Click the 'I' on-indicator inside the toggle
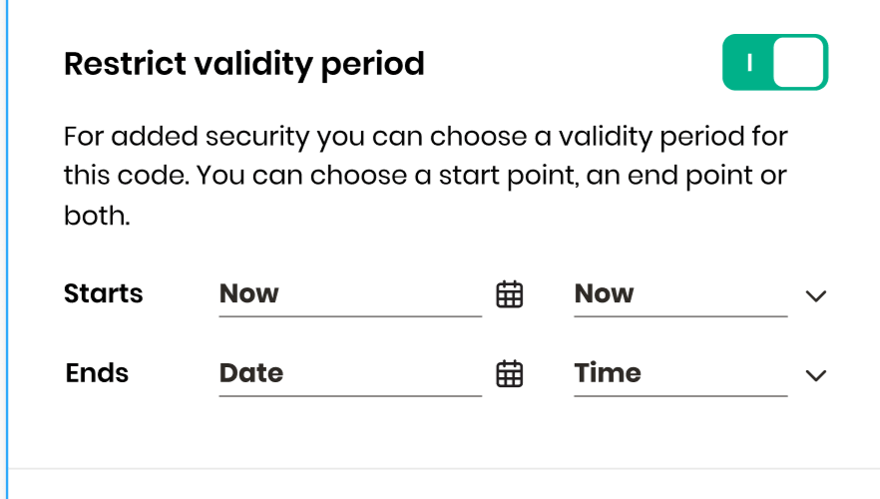The image size is (880, 499). point(750,62)
